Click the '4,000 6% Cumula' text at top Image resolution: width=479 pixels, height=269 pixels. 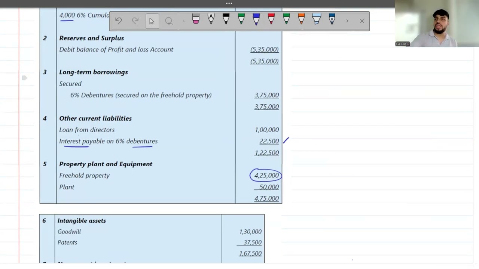[x=84, y=15]
